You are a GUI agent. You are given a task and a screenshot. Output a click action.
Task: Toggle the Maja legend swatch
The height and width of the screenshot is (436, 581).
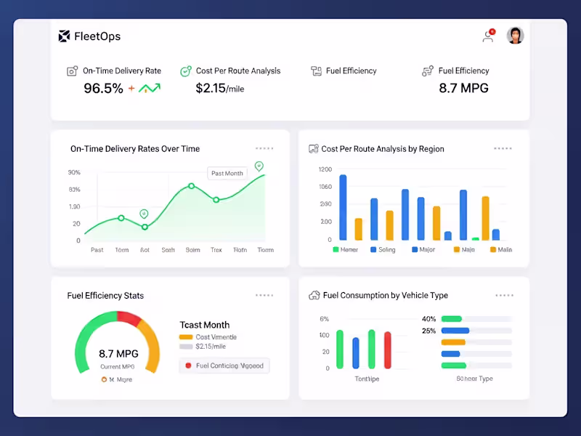[457, 249]
